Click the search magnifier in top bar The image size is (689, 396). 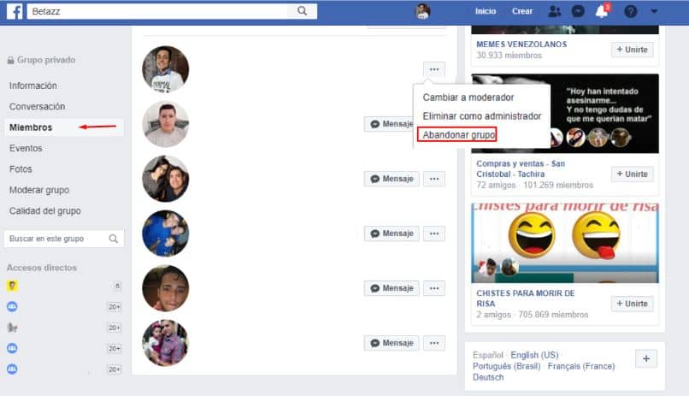click(x=302, y=11)
